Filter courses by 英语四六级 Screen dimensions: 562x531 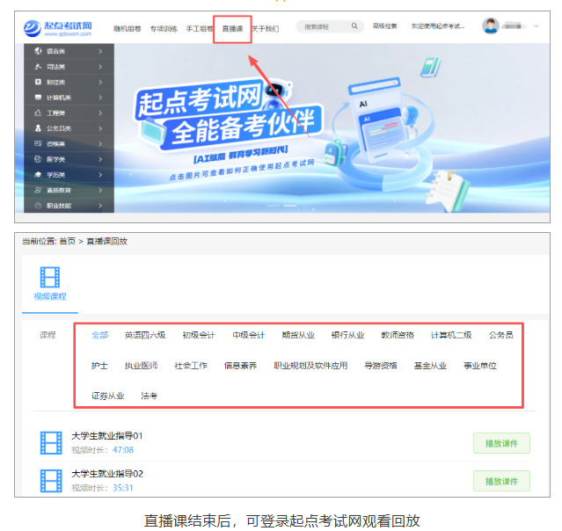[145, 335]
